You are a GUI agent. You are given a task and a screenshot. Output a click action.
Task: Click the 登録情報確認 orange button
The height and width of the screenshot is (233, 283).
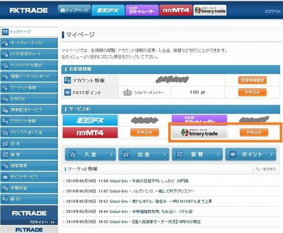(x=252, y=80)
